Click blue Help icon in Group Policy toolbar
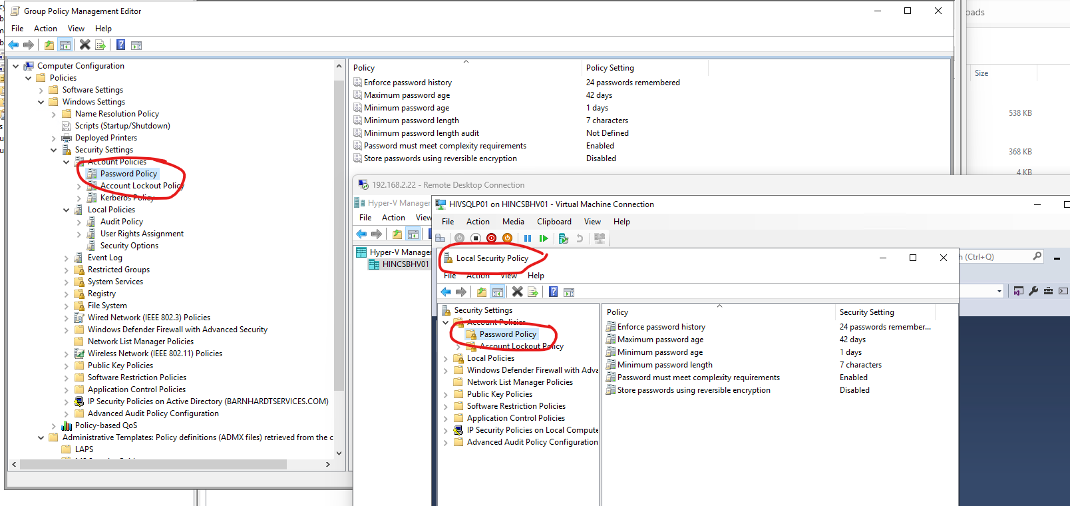This screenshot has height=506, width=1070. click(x=120, y=45)
